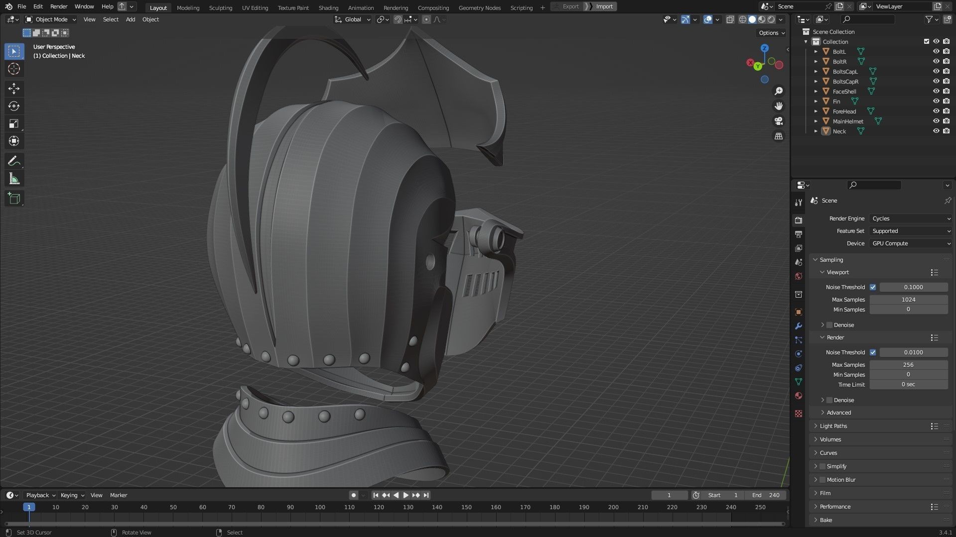The image size is (956, 537).
Task: Switch to wireframe viewport shading
Action: click(x=742, y=19)
